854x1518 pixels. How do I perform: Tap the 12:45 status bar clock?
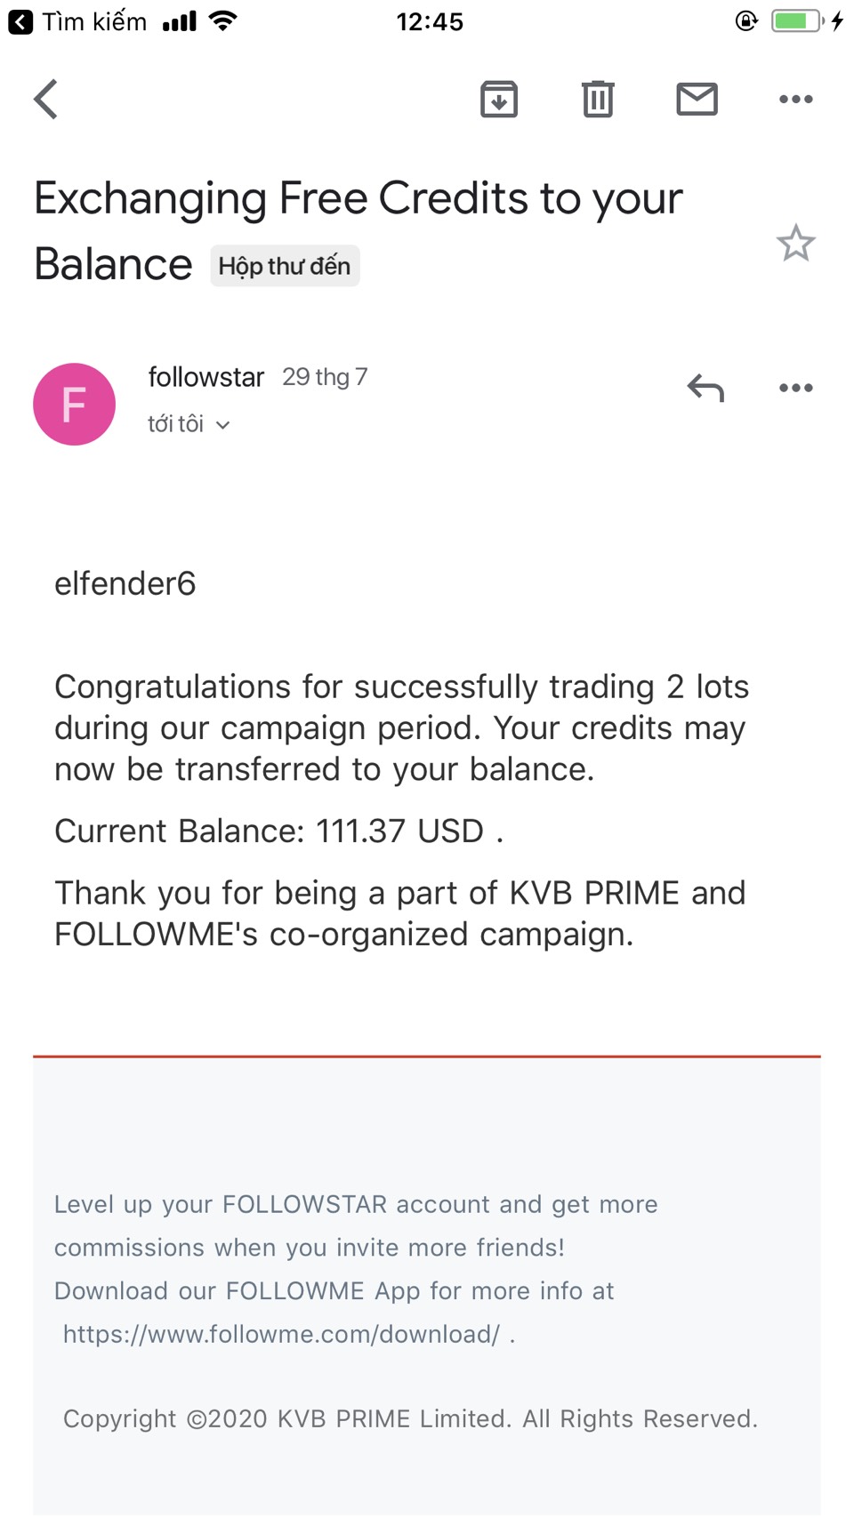pos(430,21)
